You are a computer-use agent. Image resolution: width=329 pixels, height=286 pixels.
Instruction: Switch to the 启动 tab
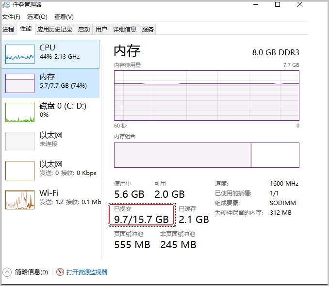click(84, 29)
